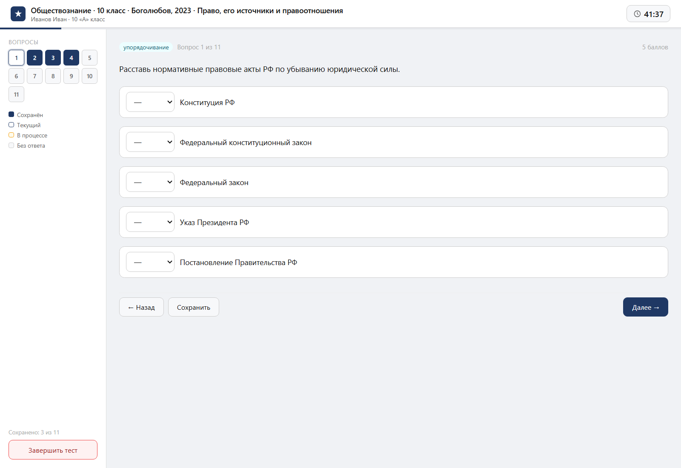Jump to question 10

click(89, 76)
